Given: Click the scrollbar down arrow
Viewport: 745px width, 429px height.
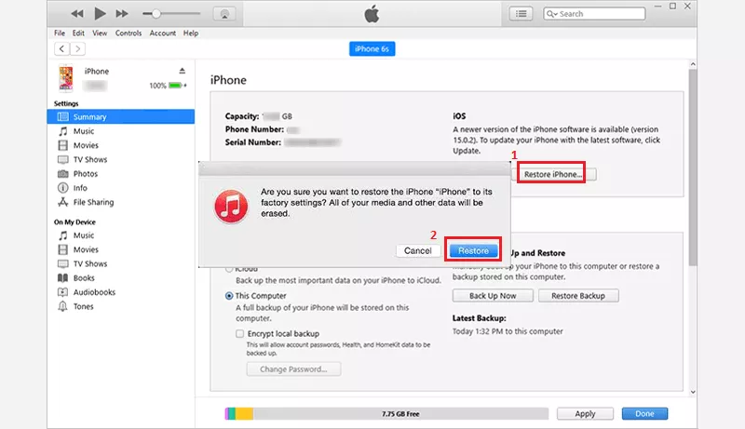Looking at the screenshot, I should (693, 392).
